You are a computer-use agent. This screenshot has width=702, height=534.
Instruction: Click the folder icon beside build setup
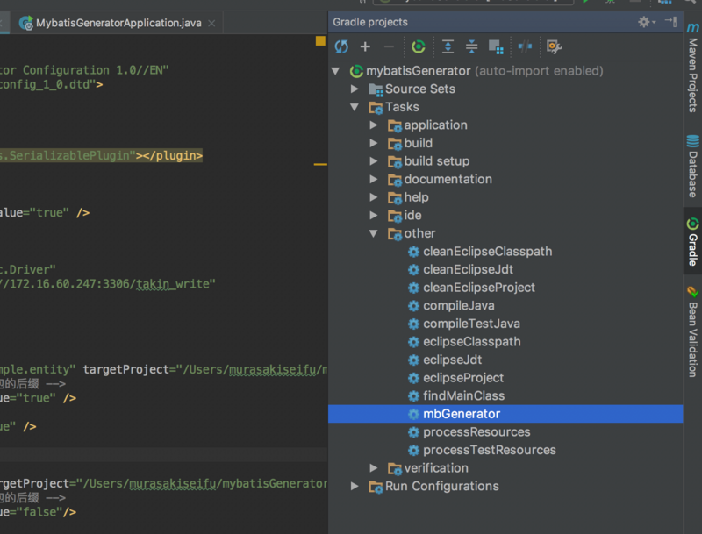tap(394, 162)
